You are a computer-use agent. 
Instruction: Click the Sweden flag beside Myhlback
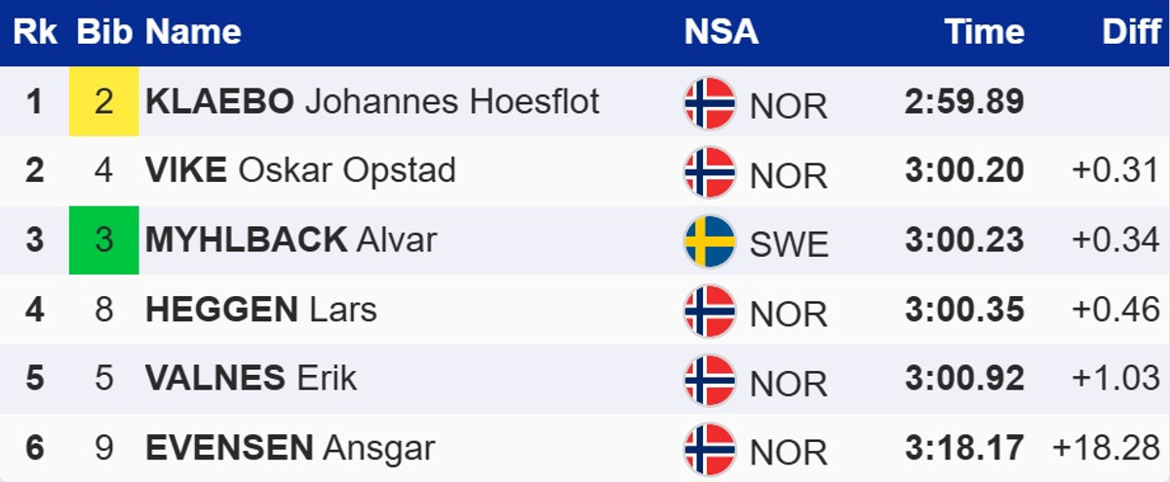pos(710,241)
